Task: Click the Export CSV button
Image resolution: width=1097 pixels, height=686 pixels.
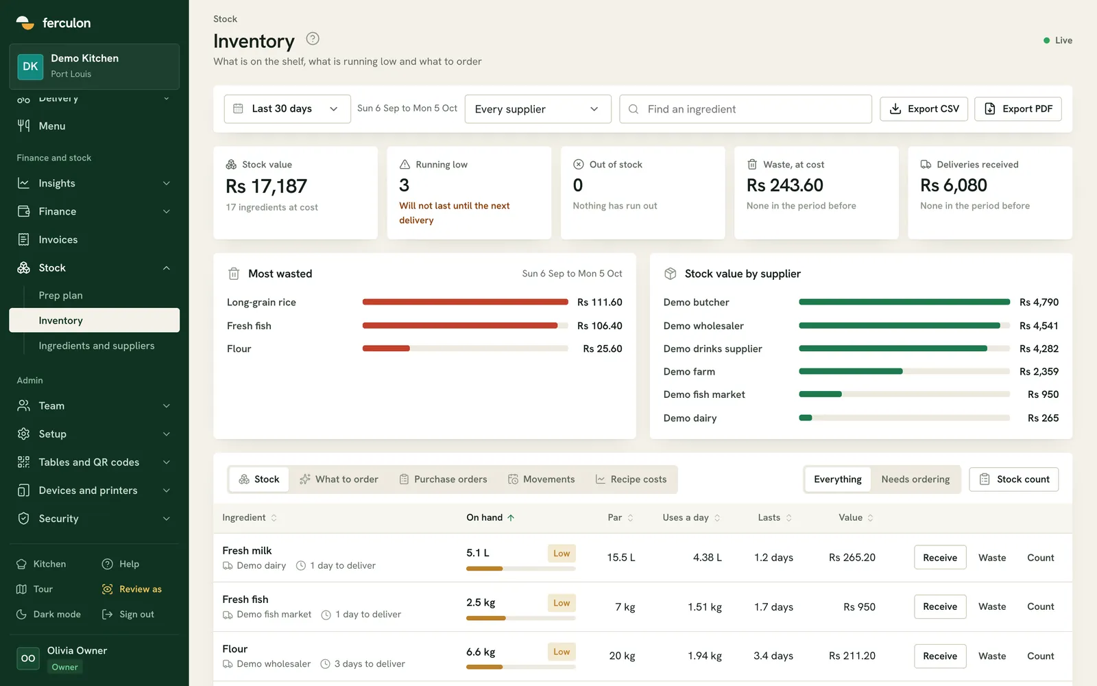Action: pyautogui.click(x=924, y=109)
